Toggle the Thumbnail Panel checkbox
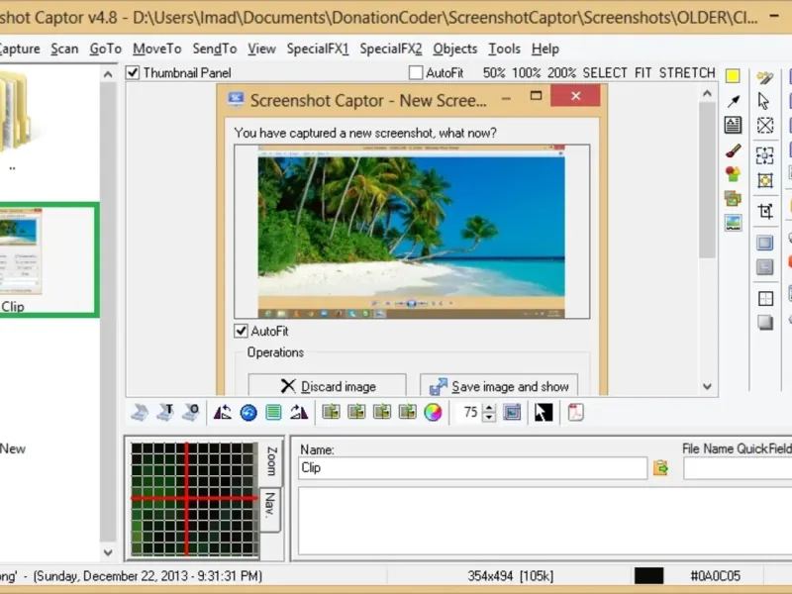The width and height of the screenshot is (792, 594). point(133,72)
